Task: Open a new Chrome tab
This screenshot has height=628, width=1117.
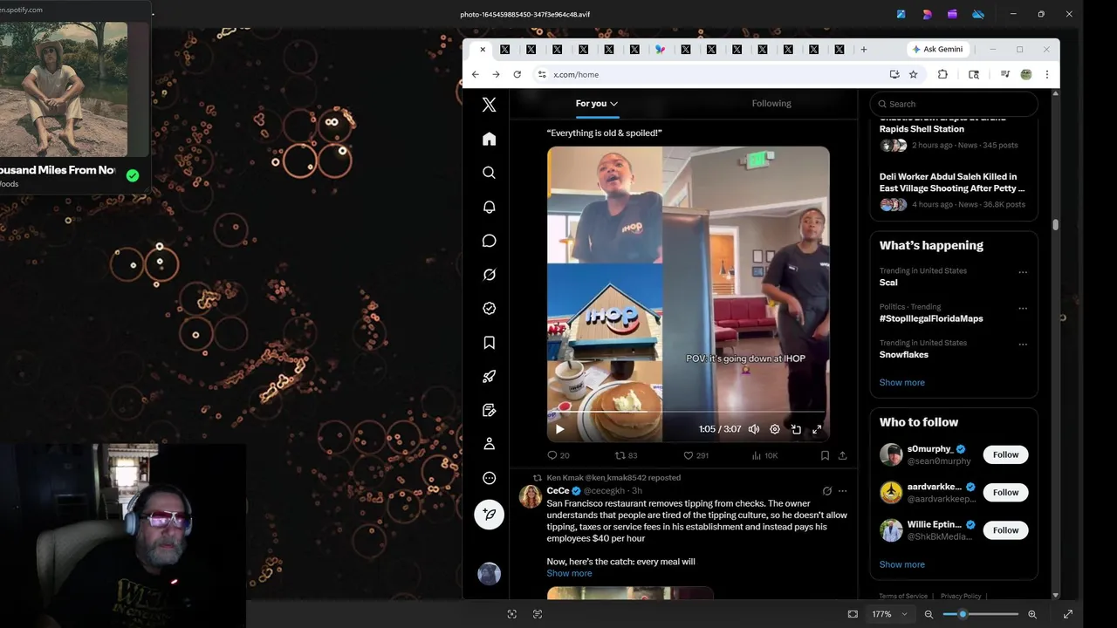Action: click(x=864, y=50)
